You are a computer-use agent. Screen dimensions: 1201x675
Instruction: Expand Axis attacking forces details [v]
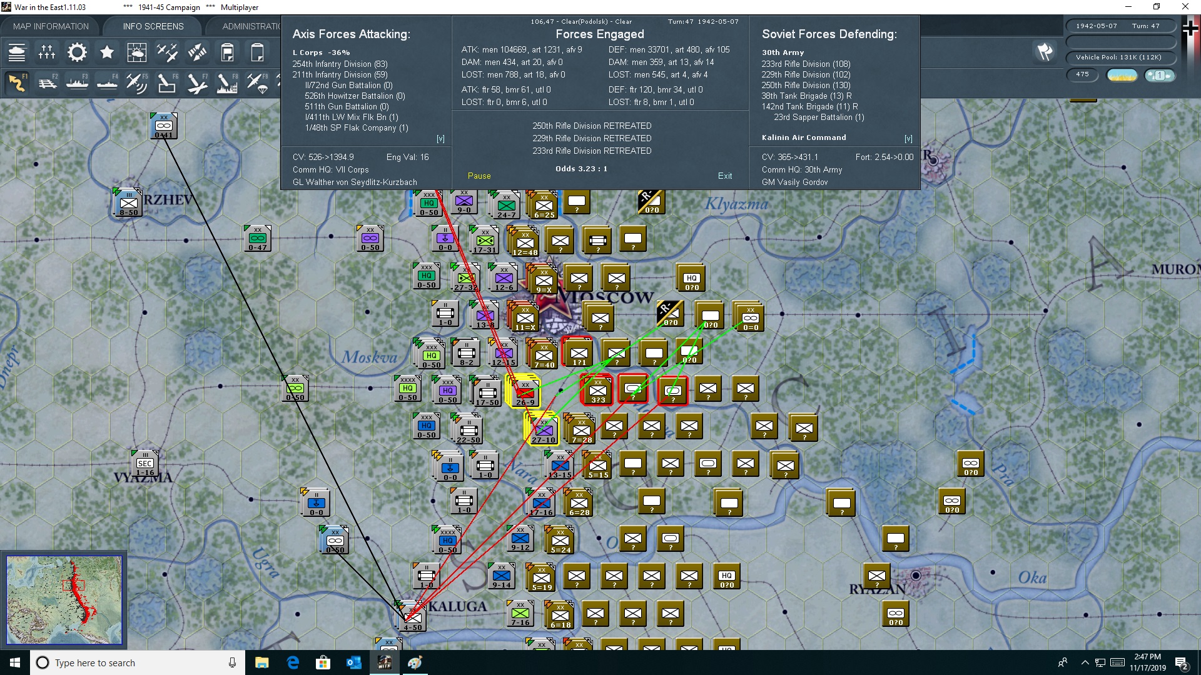click(440, 139)
